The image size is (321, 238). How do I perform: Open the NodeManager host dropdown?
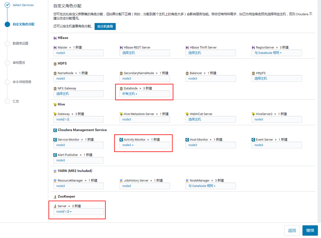click(210, 186)
